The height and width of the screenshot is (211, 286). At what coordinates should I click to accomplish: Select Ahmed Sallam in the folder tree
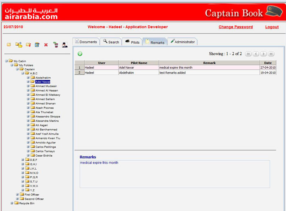click(45, 99)
